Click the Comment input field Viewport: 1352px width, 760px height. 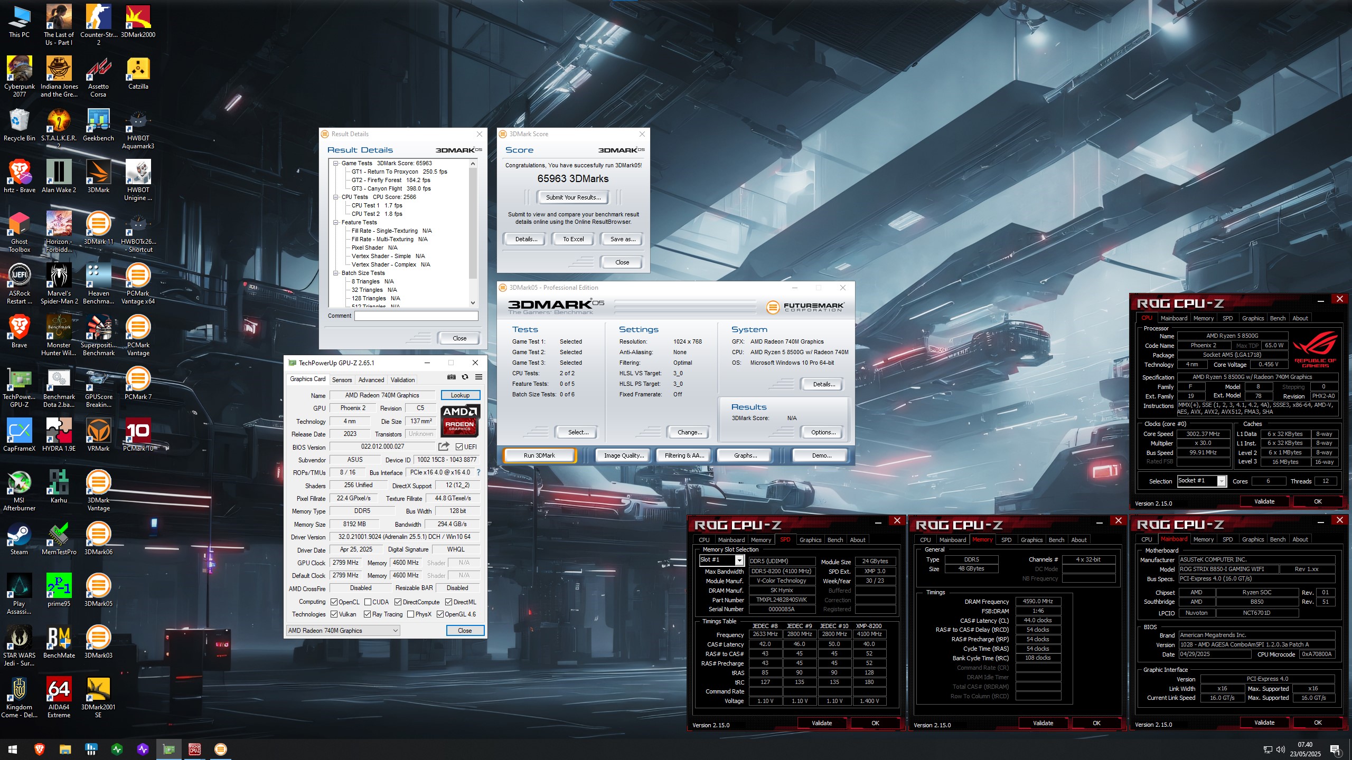coord(416,316)
